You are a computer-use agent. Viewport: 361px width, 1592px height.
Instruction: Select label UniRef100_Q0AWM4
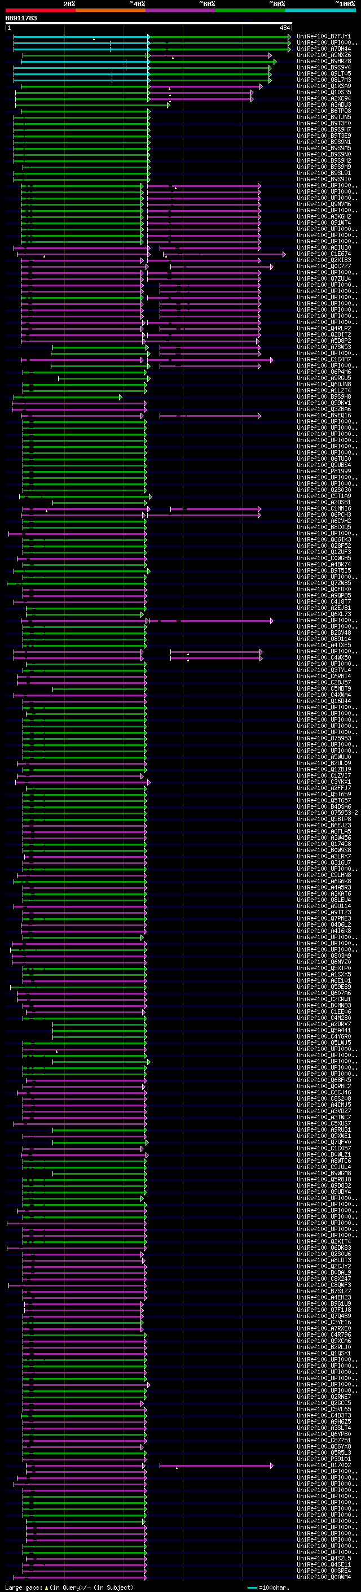323,1577
